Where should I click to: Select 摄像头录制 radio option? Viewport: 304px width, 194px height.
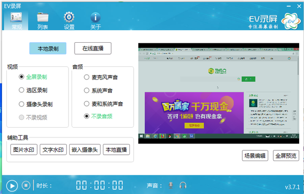coord(36,104)
